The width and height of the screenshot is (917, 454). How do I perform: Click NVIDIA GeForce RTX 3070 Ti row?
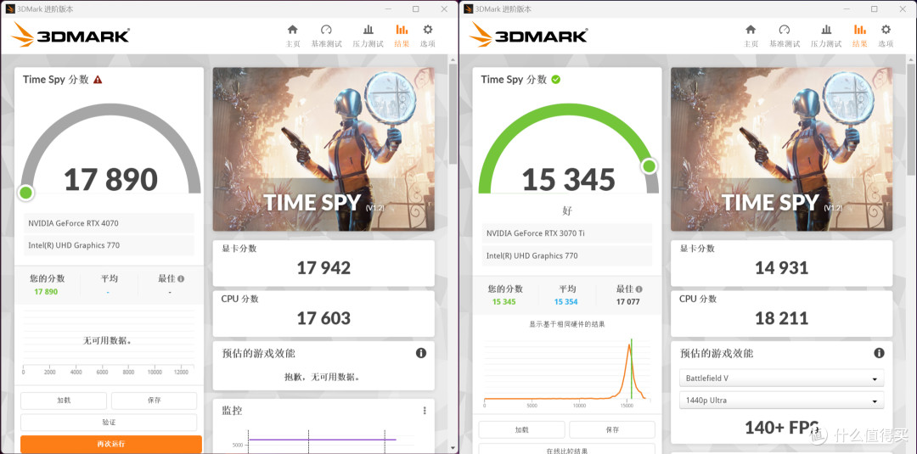(567, 233)
